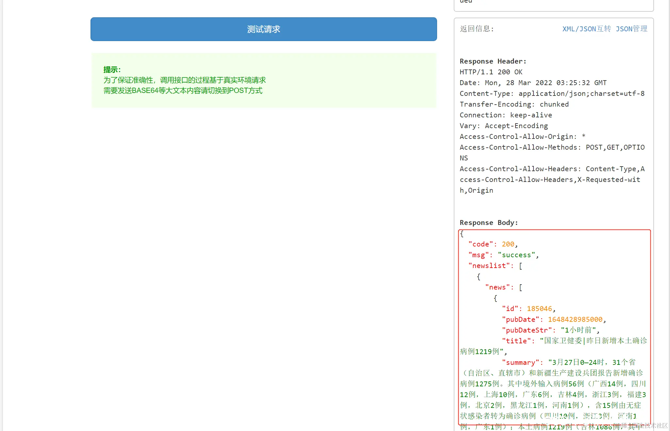Viewport: 670px width, 431px height.
Task: Click the "summary" key in JSON
Action: [x=520, y=363]
